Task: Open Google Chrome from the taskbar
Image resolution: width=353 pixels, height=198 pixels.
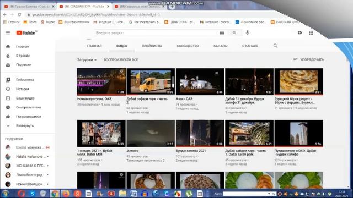Action: click(x=55, y=194)
